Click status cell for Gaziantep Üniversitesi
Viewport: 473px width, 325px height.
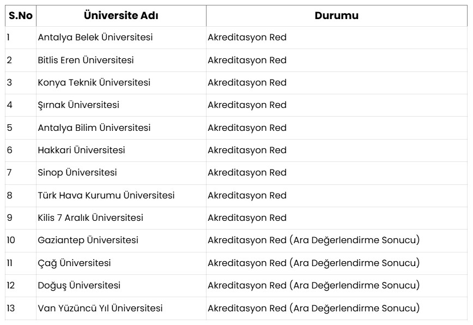click(x=313, y=240)
